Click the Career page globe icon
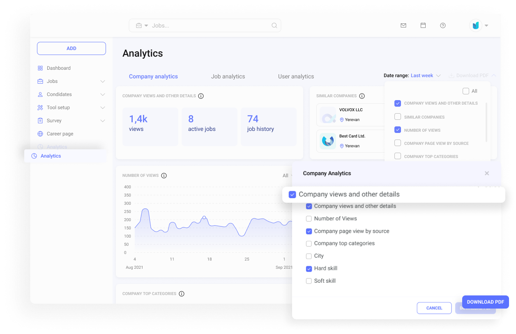This screenshot has width=516, height=334. (x=41, y=133)
